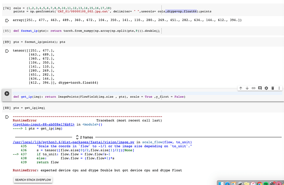This screenshot has width=284, height=185.
Task: Copy link to the selected cell
Action: click(x=253, y=88)
